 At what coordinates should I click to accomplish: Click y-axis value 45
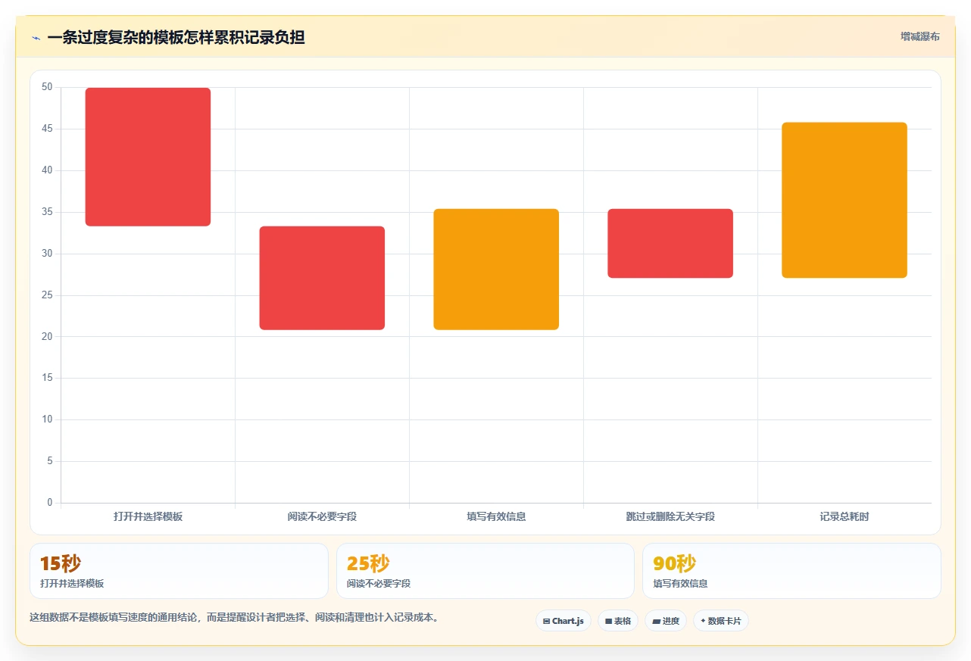click(x=47, y=129)
